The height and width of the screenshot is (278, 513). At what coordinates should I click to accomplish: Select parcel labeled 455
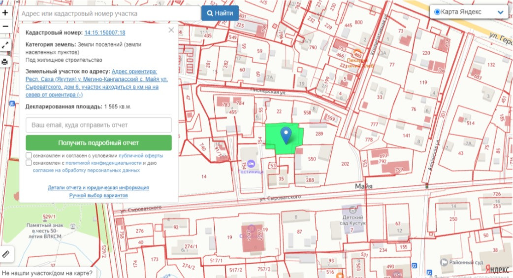tap(232, 112)
